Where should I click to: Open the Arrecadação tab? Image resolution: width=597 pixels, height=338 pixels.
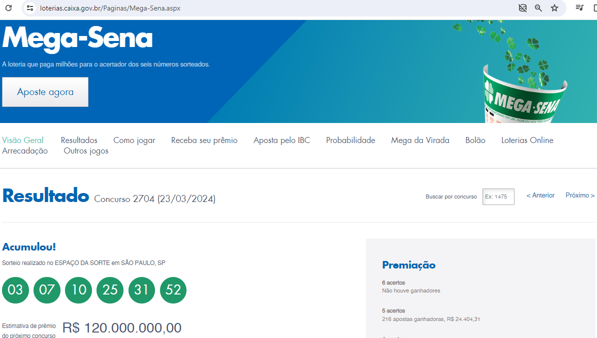click(24, 151)
